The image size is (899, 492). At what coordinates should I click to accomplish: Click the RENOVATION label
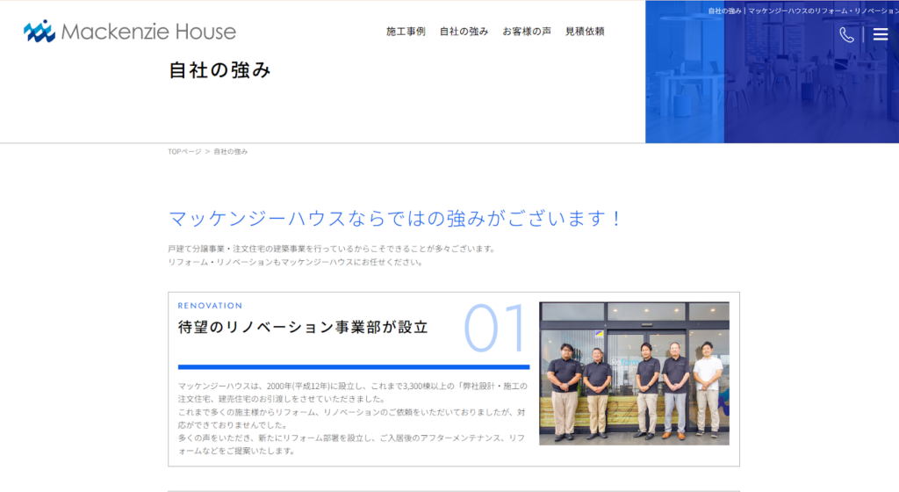pyautogui.click(x=210, y=306)
